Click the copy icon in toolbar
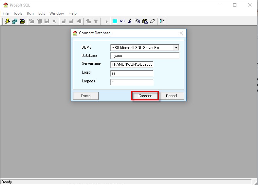 pyautogui.click(x=137, y=21)
